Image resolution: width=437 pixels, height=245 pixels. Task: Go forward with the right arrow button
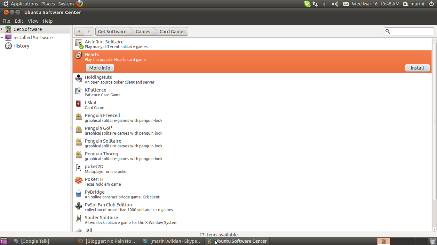(89, 31)
